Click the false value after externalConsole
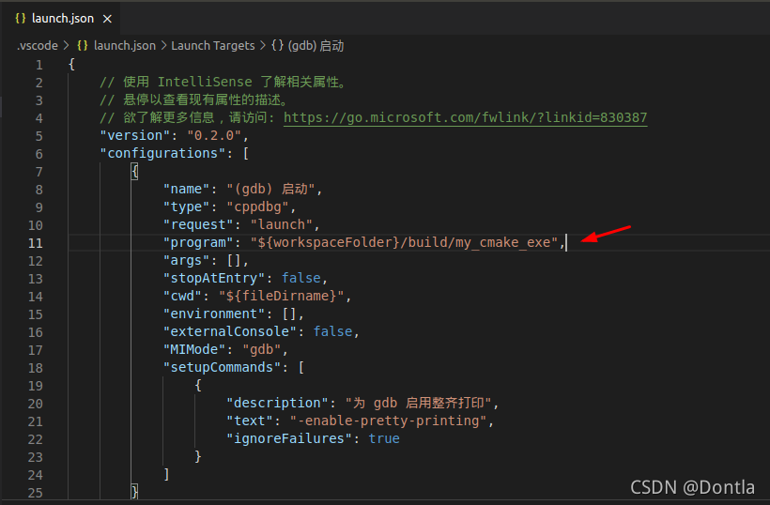Screen dimensions: 770x505 333,331
